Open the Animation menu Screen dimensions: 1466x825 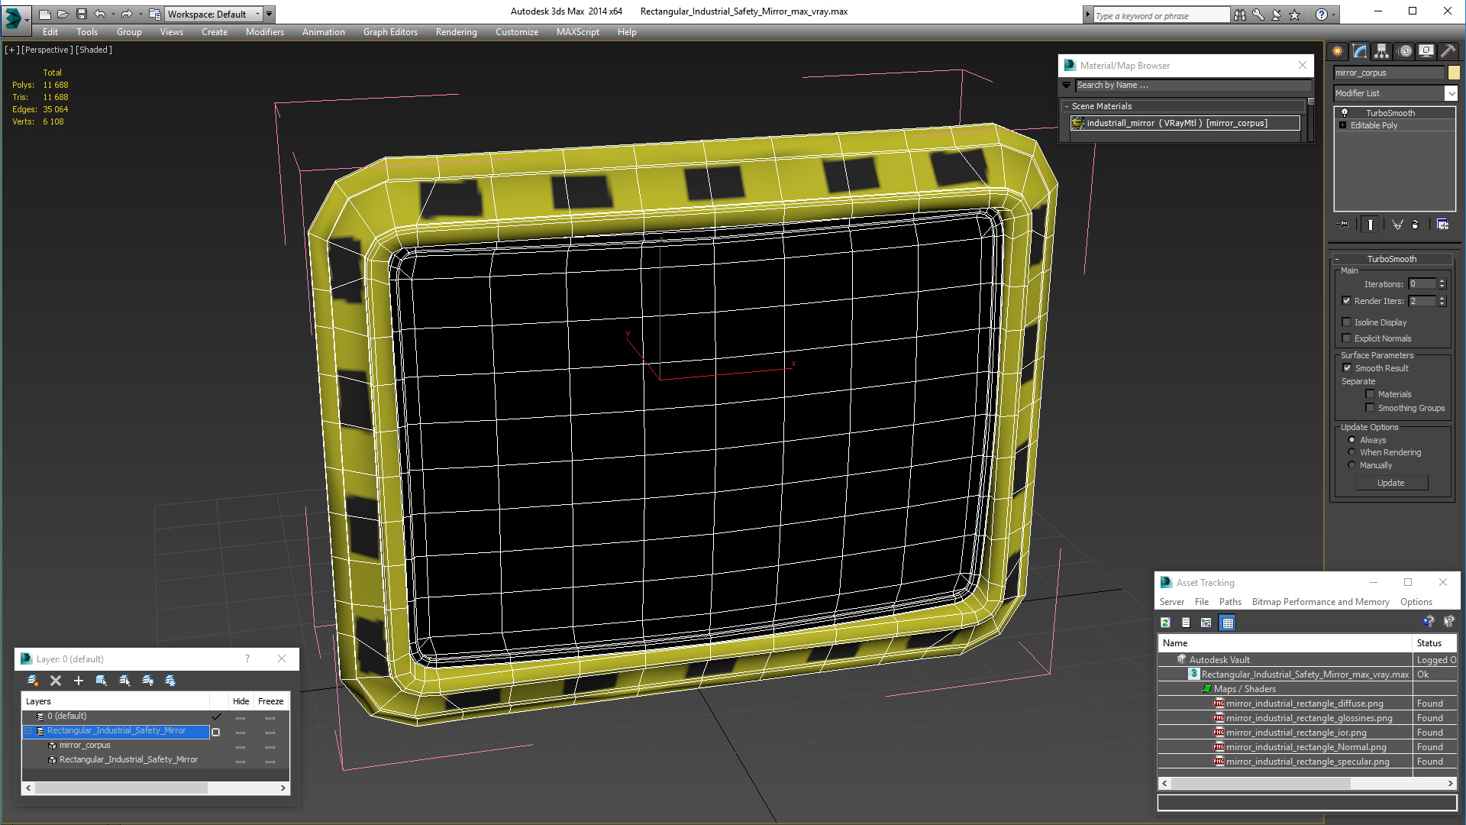coord(322,31)
